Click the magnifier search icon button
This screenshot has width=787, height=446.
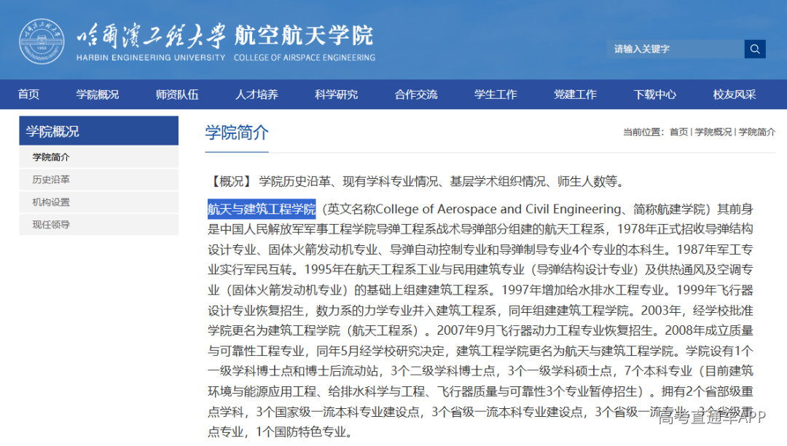(x=754, y=49)
